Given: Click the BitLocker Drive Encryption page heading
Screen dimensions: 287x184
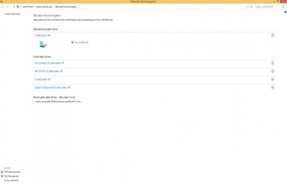Looking at the screenshot, I should click(47, 15).
